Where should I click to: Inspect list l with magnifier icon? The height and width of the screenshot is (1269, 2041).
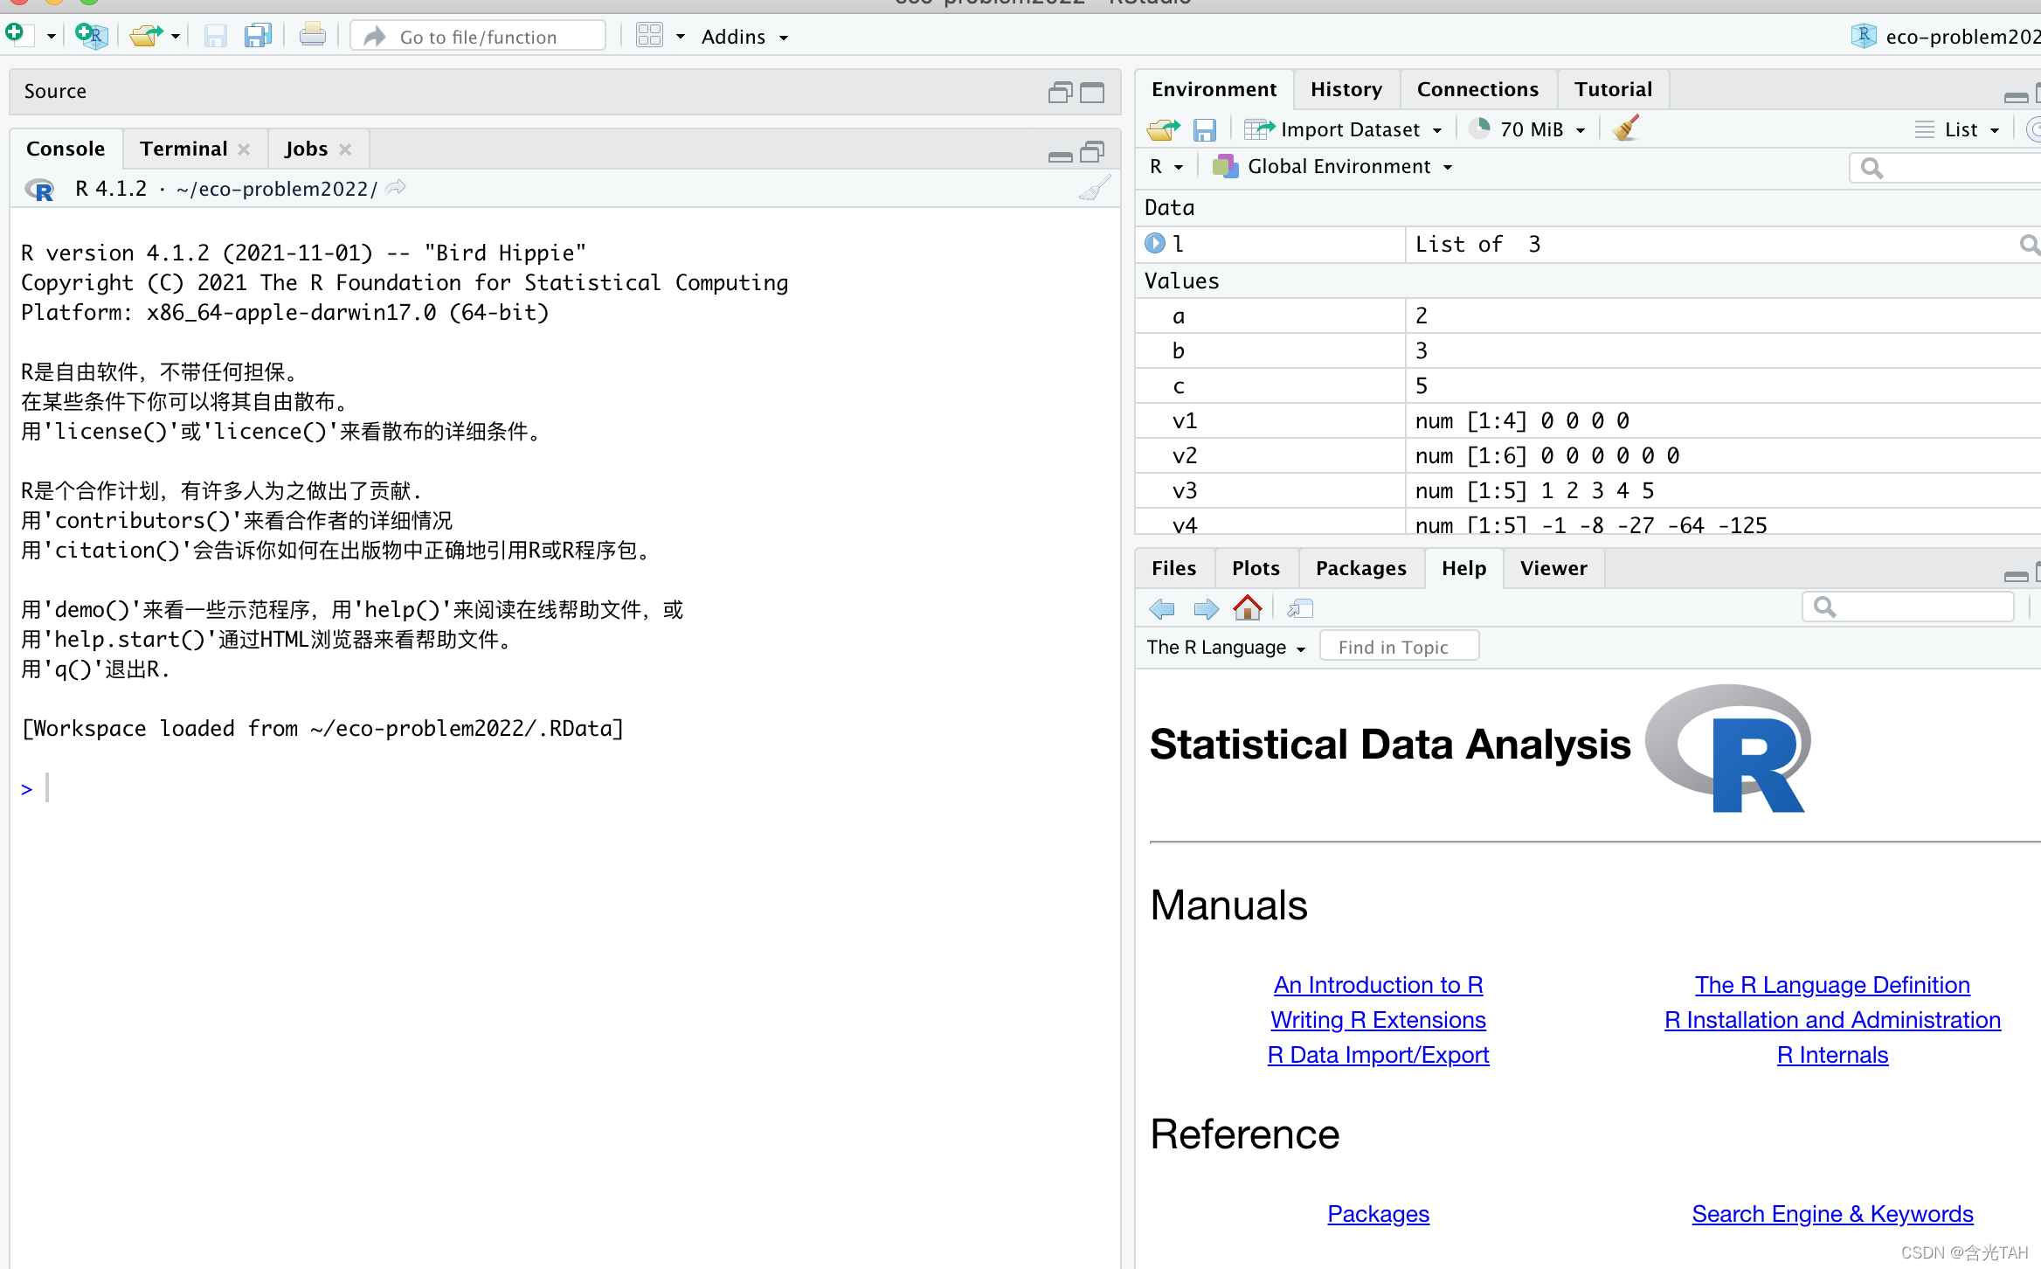(x=2030, y=244)
